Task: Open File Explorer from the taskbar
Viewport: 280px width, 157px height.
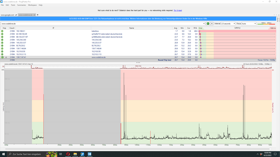Action: pos(75,154)
